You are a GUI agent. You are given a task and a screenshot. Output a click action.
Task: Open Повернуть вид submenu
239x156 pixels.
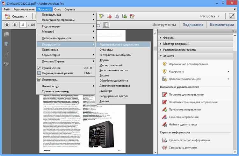pyautogui.click(x=66, y=15)
